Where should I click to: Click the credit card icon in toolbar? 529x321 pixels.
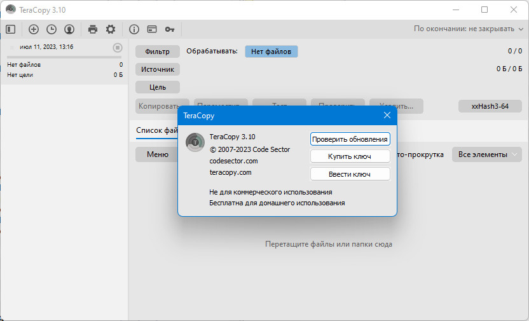pos(152,29)
